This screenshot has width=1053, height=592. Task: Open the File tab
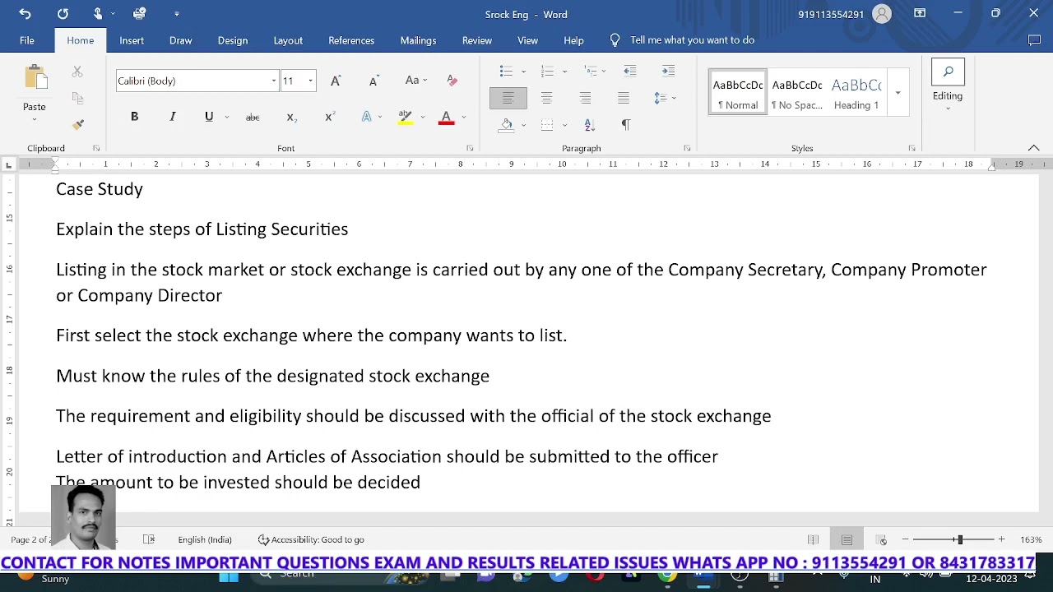click(27, 40)
